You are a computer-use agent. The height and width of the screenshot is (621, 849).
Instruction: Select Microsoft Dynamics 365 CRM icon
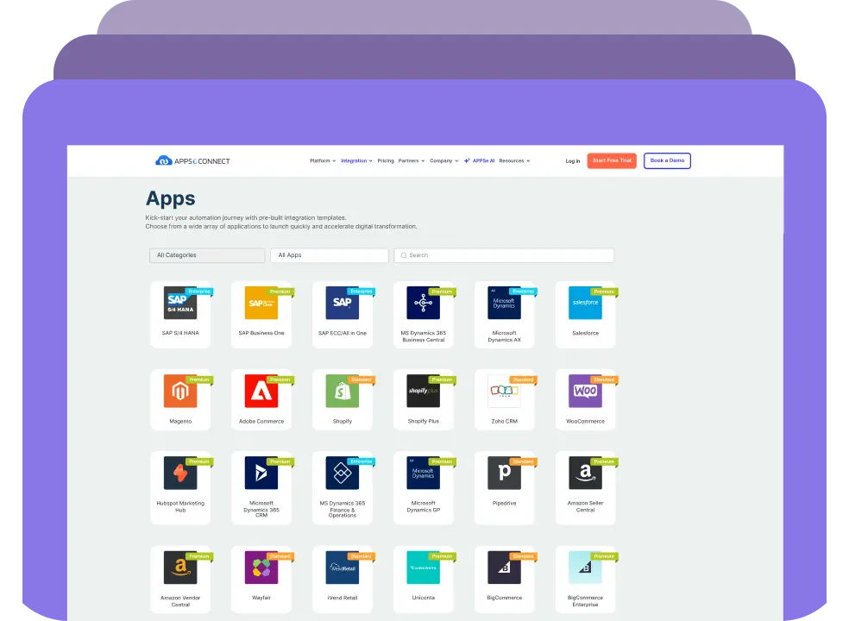pos(261,473)
